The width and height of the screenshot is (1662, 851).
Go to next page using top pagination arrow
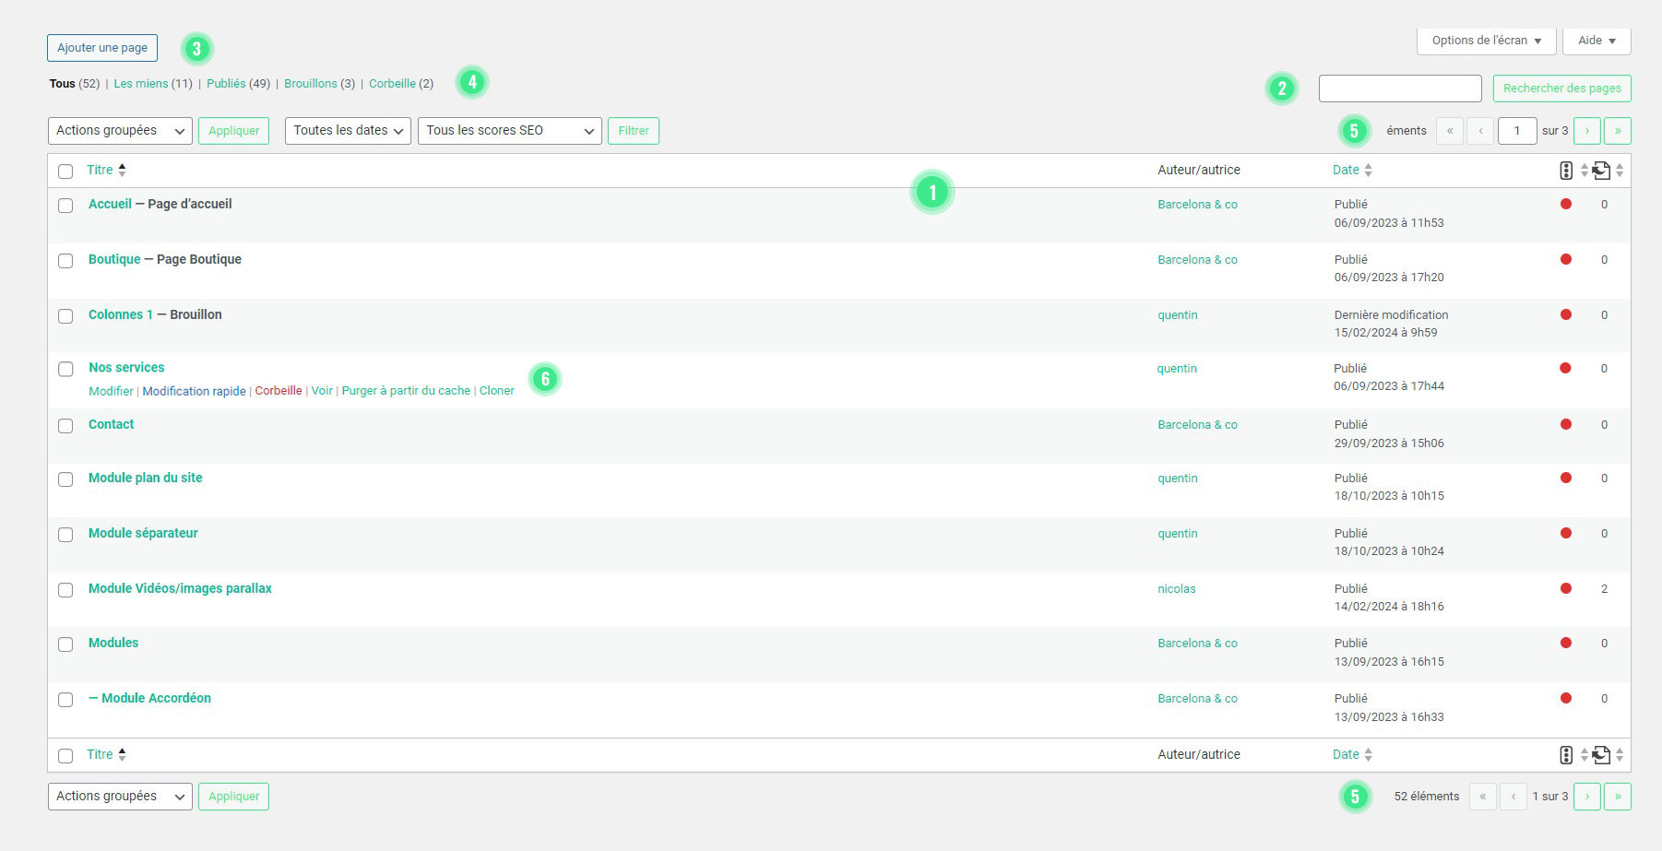(1586, 131)
